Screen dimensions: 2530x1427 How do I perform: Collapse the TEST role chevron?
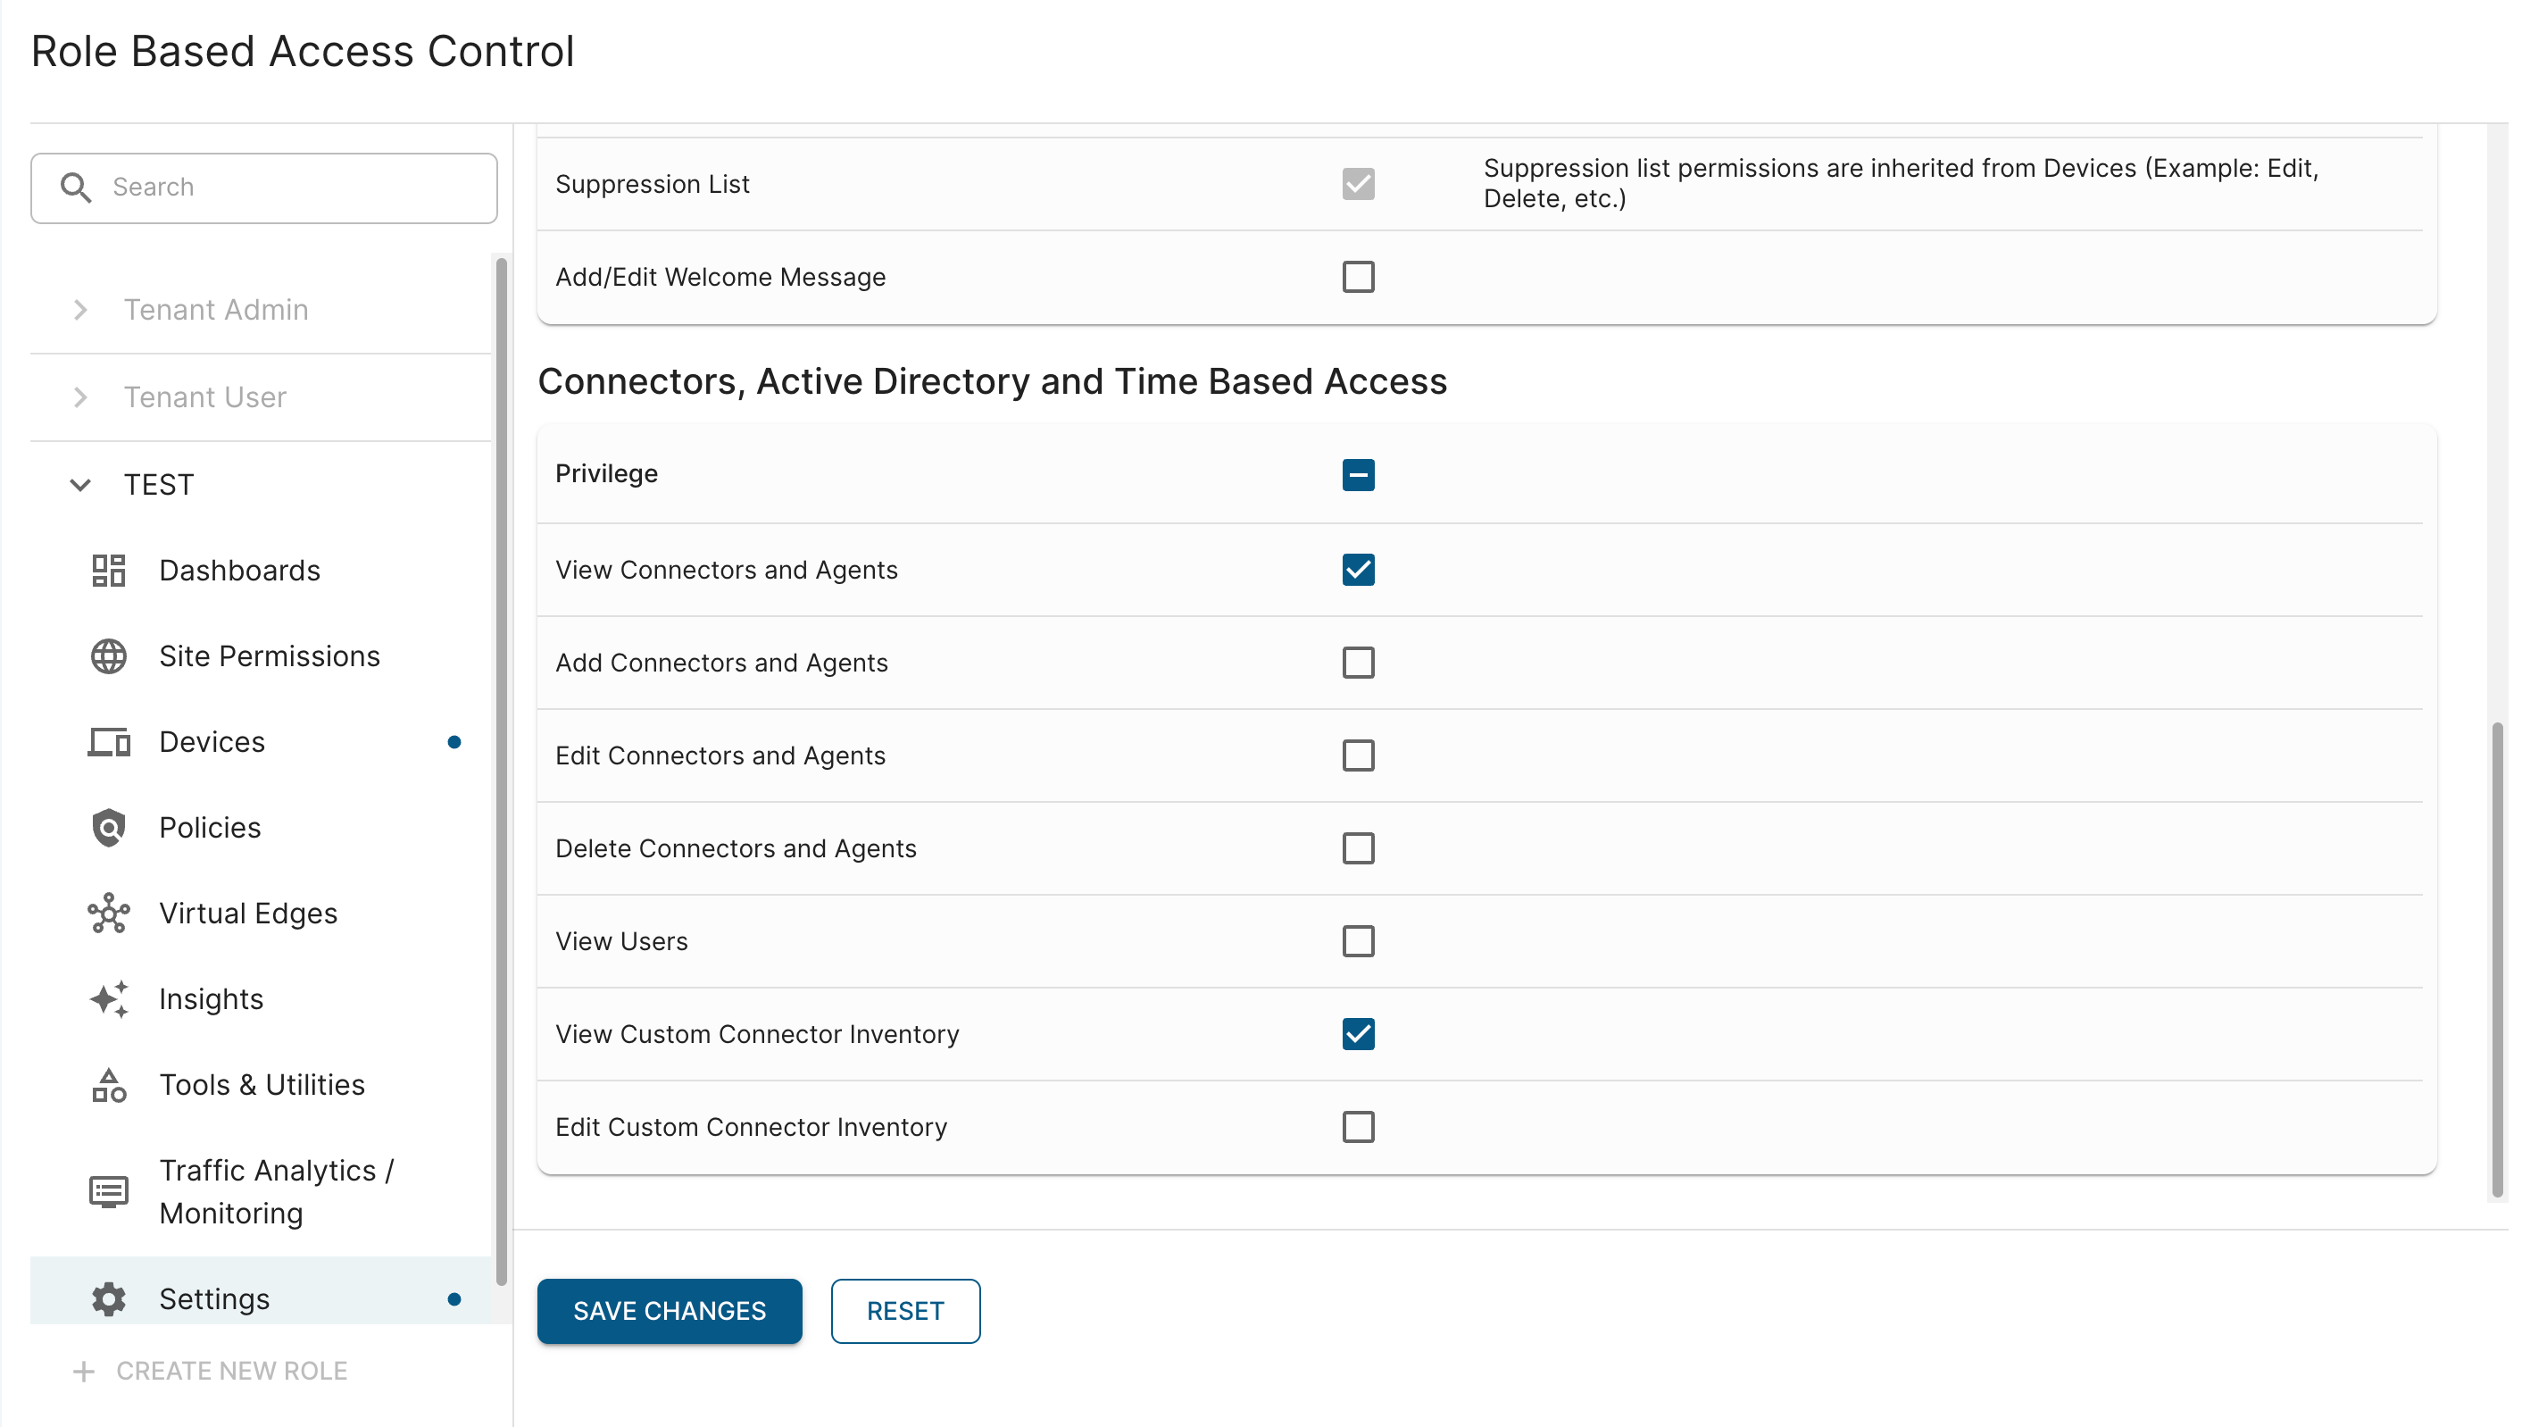click(80, 485)
